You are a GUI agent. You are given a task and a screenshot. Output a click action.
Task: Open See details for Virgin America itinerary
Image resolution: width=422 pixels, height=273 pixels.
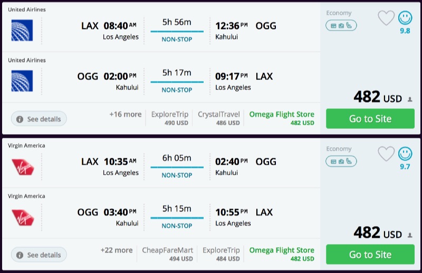point(39,255)
